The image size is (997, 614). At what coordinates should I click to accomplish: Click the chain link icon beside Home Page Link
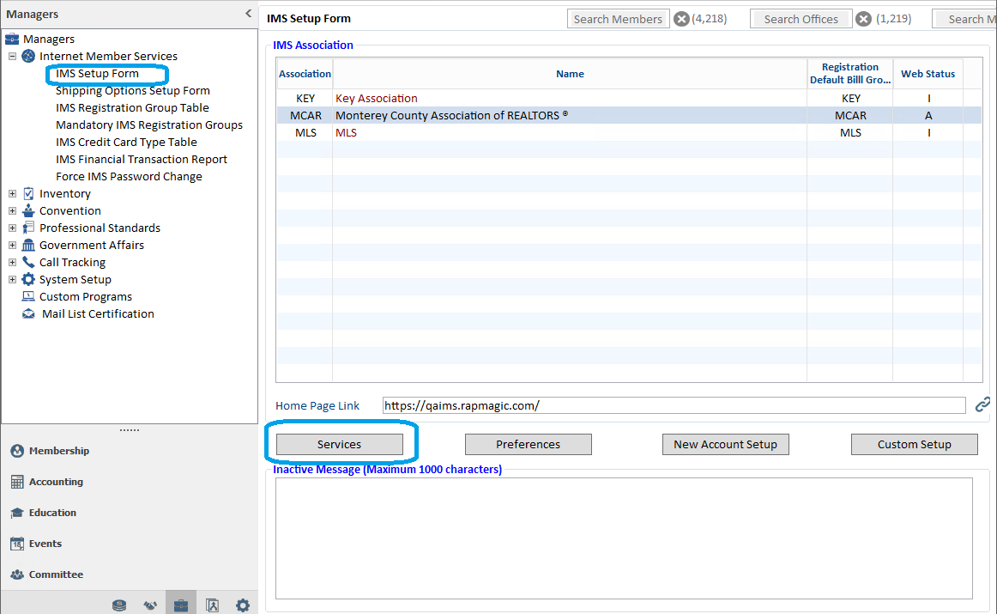pyautogui.click(x=982, y=404)
